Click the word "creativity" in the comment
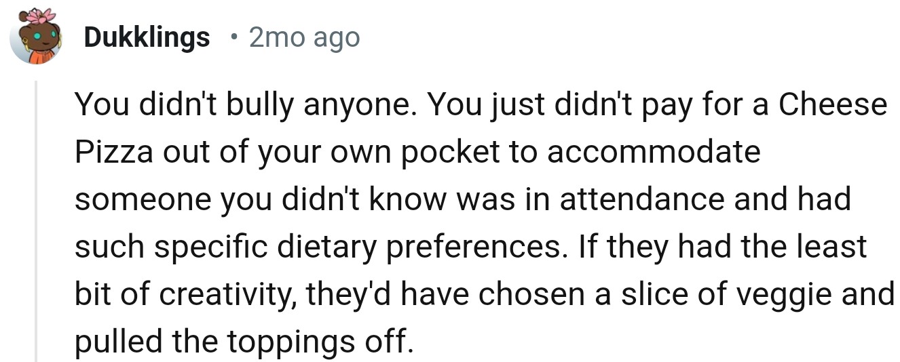900x362 pixels. 225,295
